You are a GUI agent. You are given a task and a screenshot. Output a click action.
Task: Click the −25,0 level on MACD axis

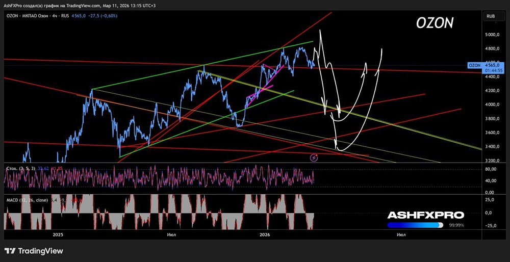point(491,226)
